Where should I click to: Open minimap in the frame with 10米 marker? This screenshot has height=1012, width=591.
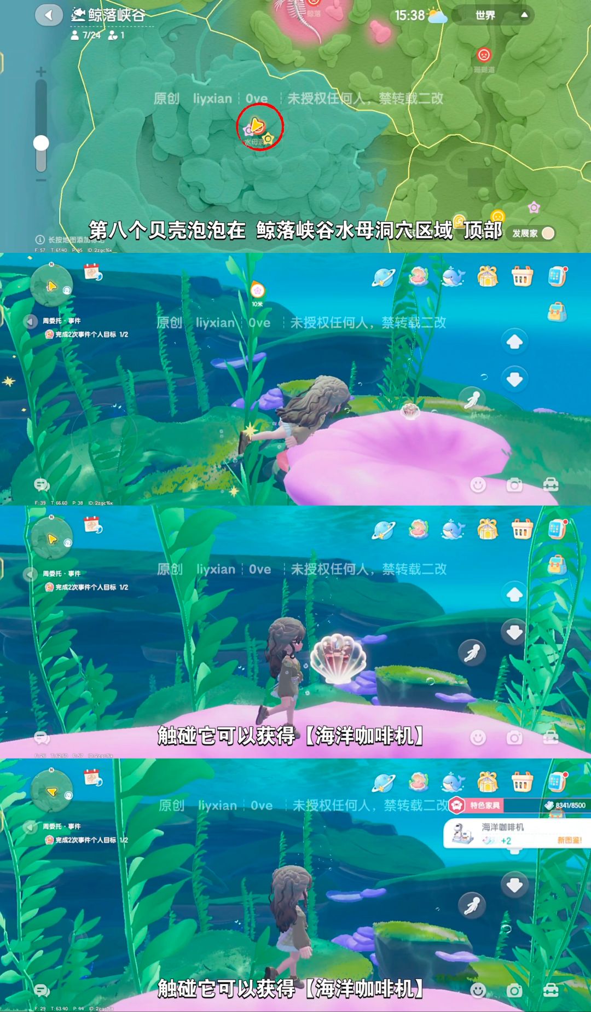pos(51,286)
